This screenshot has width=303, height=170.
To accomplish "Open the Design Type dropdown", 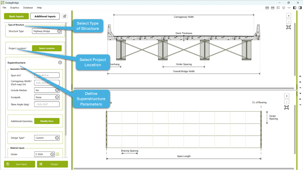I will (x=47, y=138).
